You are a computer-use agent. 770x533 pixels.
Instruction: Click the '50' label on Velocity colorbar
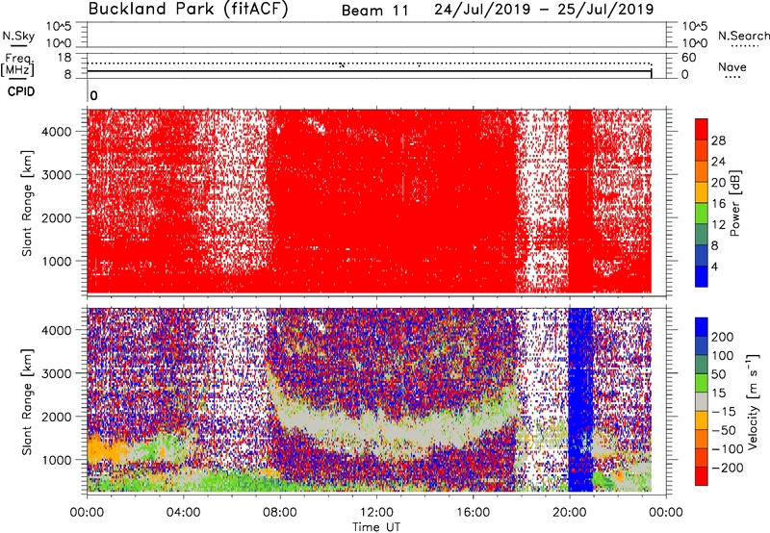point(718,374)
